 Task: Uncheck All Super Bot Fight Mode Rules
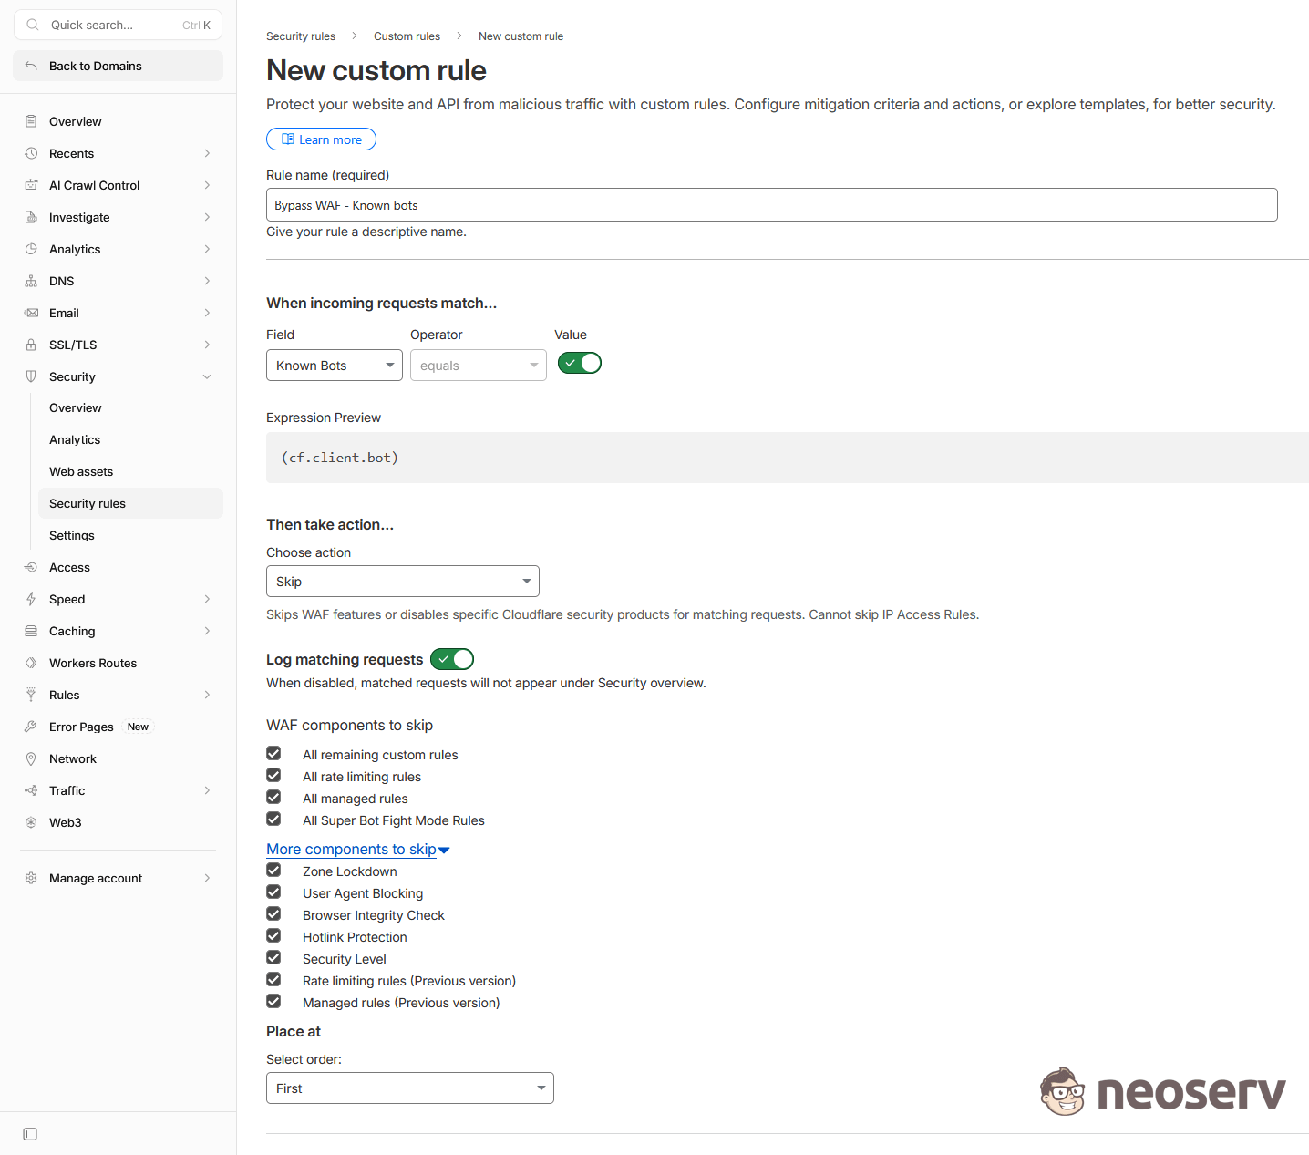point(273,819)
